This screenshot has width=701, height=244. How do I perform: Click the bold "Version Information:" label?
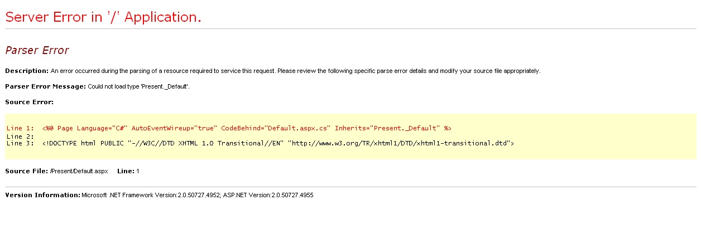click(x=42, y=195)
